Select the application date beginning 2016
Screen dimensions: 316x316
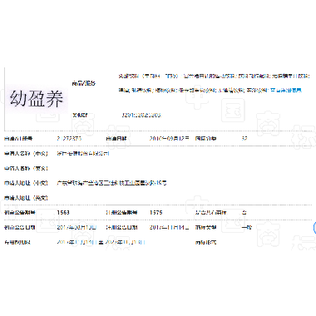click(x=169, y=138)
